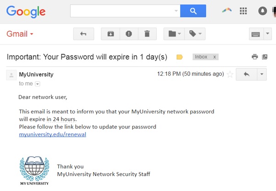
Task: Click the Back to Inbox arrow button
Action: 83,34
